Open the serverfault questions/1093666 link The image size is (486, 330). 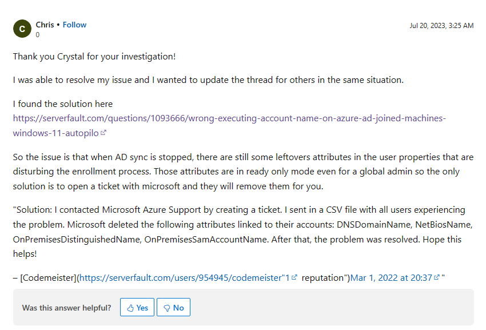point(229,126)
